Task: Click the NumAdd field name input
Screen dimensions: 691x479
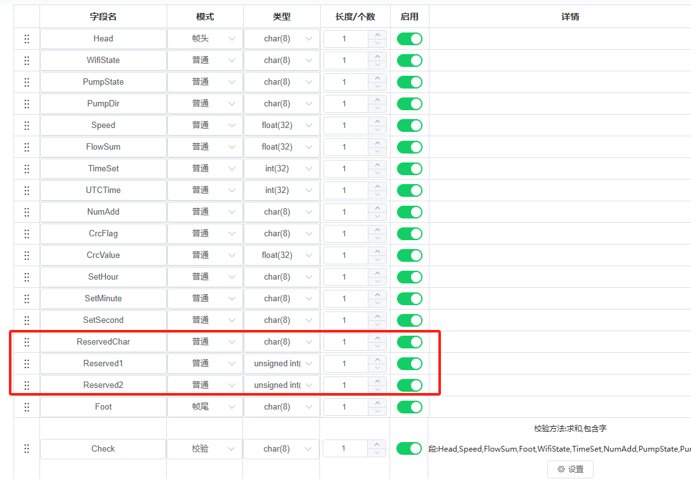Action: pyautogui.click(x=103, y=212)
